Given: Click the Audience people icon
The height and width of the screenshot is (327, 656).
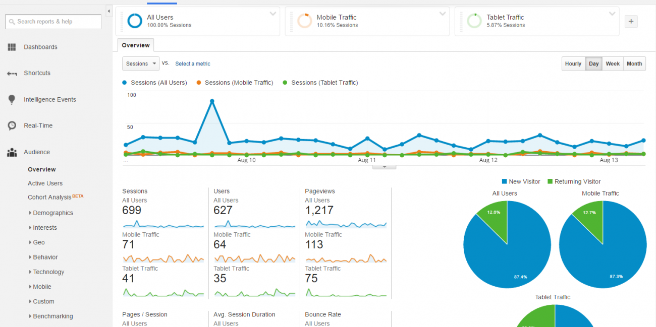Looking at the screenshot, I should (x=12, y=152).
